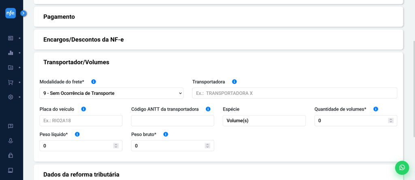Focus the Código ANTT da transportadora field
Viewport: 415px width, 180px height.
click(x=173, y=121)
